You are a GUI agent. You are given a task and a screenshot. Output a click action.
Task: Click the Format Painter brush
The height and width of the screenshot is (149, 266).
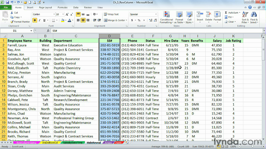pyautogui.click(x=12, y=22)
